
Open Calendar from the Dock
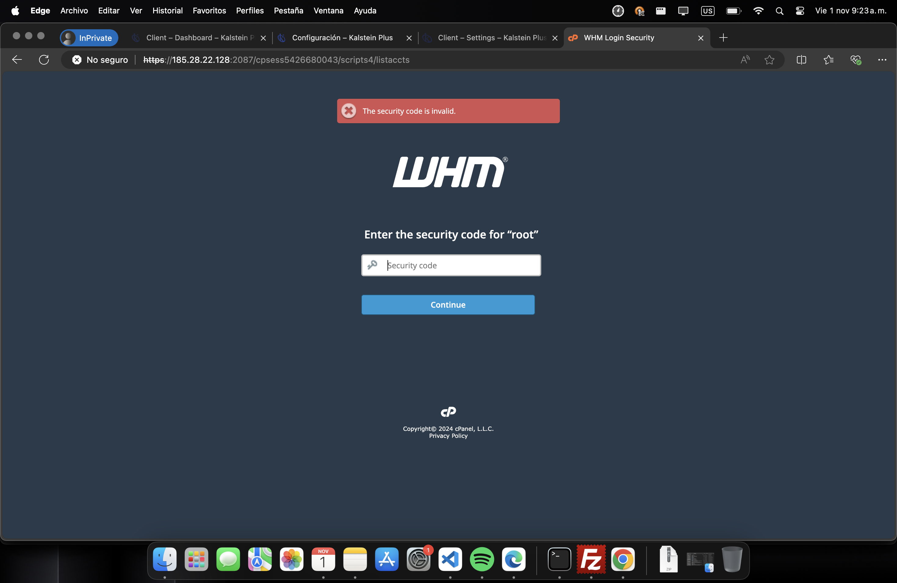pos(323,559)
